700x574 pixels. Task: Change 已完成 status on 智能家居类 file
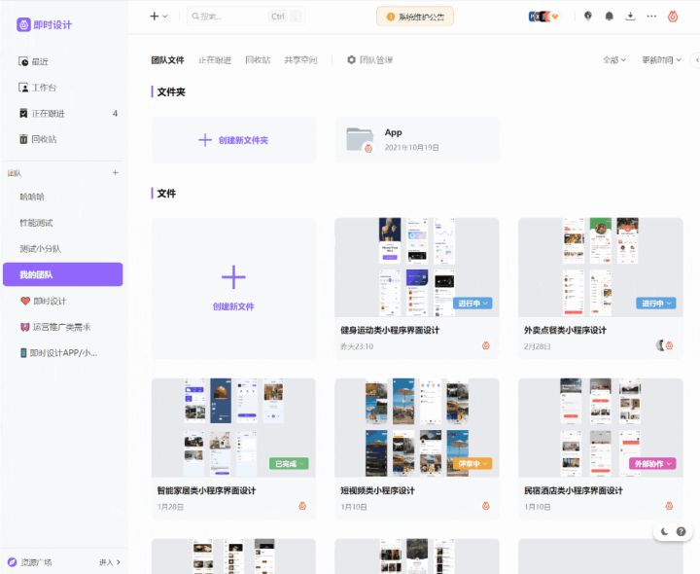289,464
